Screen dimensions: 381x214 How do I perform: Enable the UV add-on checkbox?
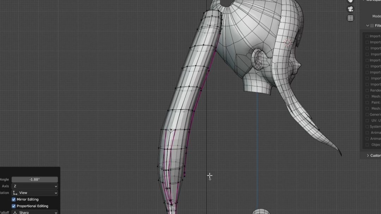(367, 121)
